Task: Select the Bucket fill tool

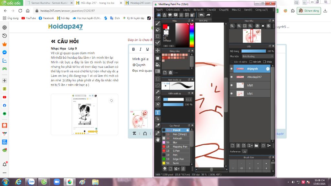Action: [x=158, y=65]
